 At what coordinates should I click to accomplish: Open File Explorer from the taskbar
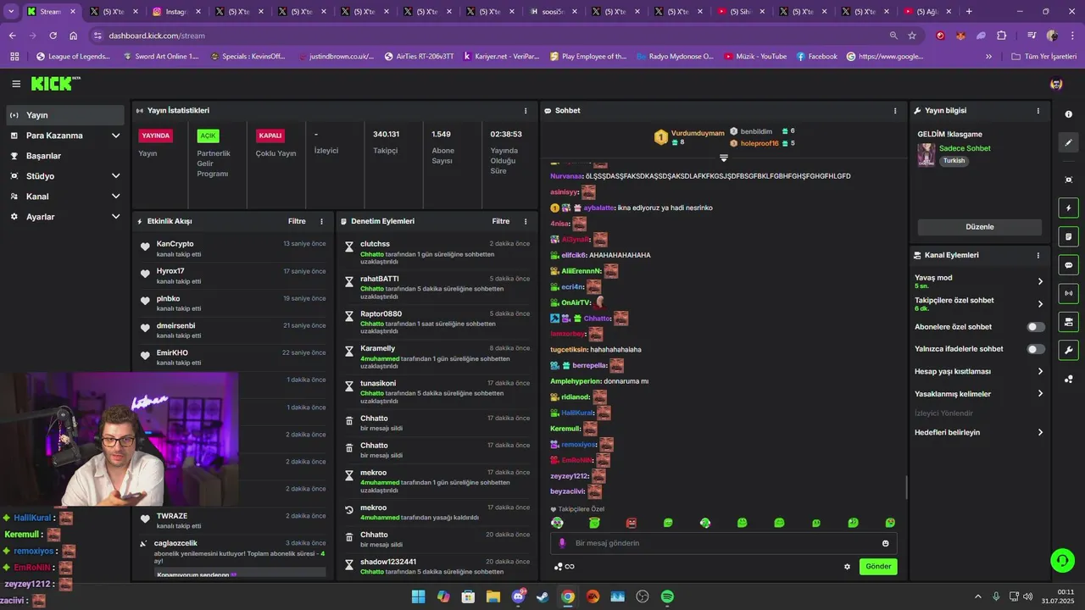click(492, 596)
